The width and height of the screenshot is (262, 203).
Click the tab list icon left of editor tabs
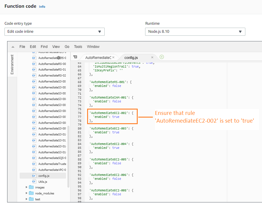[75, 57]
